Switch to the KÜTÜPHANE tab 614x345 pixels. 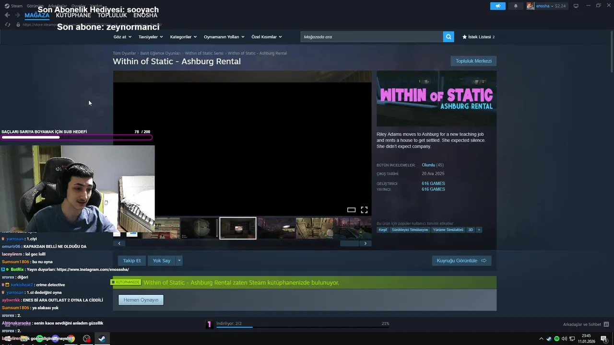point(73,15)
